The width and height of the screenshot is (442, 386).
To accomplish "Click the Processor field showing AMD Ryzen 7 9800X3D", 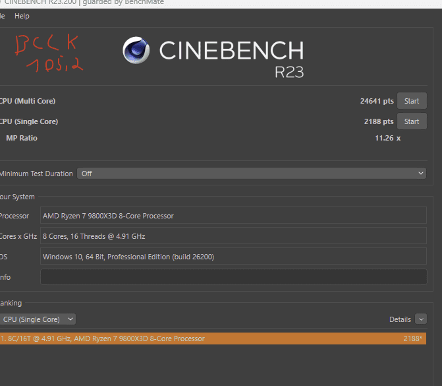I will (x=233, y=216).
